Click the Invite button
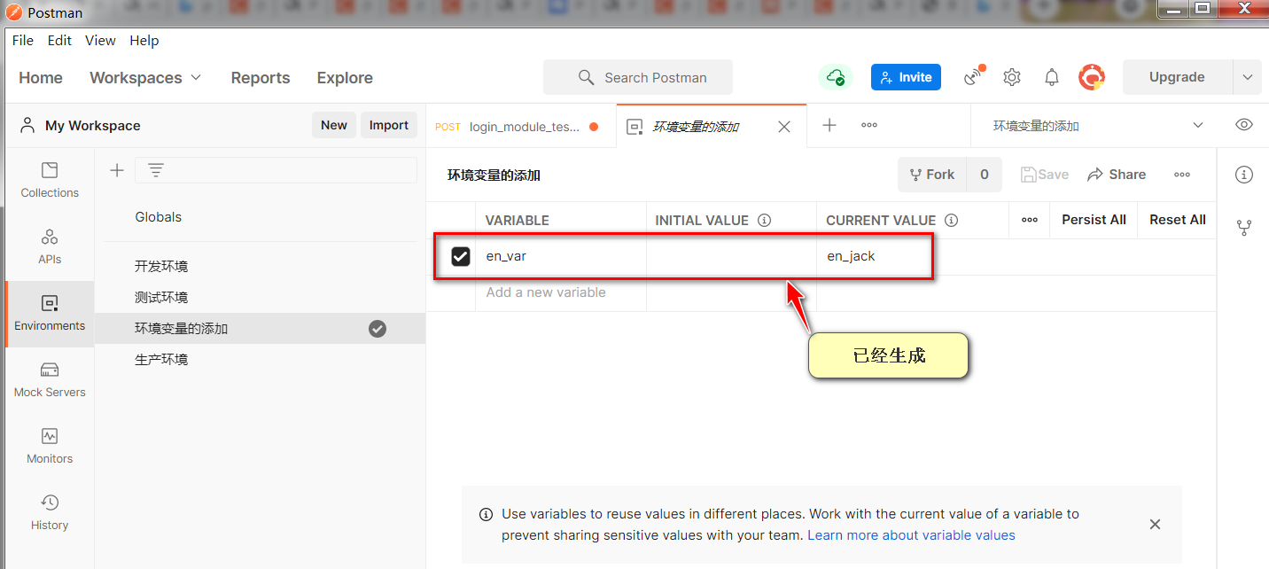Viewport: 1269px width, 569px height. [906, 77]
